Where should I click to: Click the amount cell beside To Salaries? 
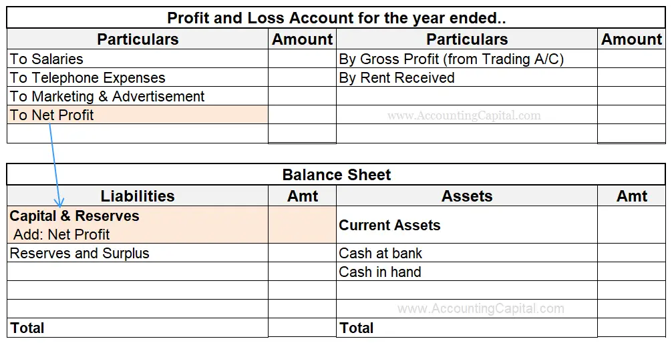(302, 59)
